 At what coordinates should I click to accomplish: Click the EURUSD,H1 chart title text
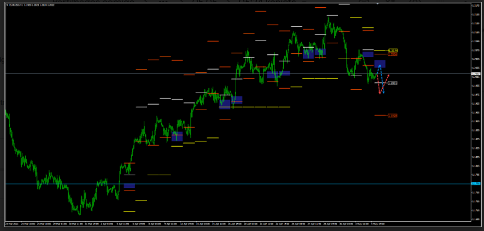click(20, 5)
